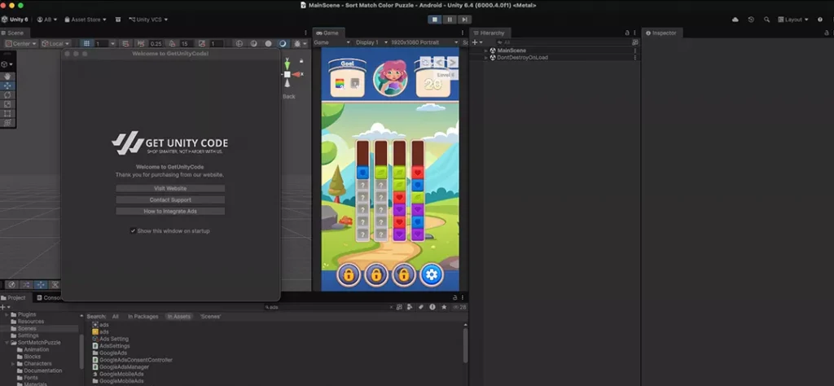Image resolution: width=834 pixels, height=386 pixels.
Task: Open the 1920x1080 Portrait resolution dropdown
Action: click(x=424, y=42)
